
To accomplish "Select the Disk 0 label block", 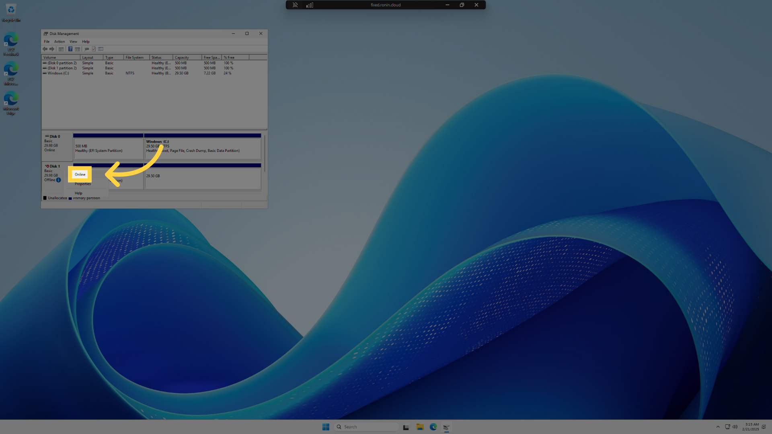I will point(57,146).
